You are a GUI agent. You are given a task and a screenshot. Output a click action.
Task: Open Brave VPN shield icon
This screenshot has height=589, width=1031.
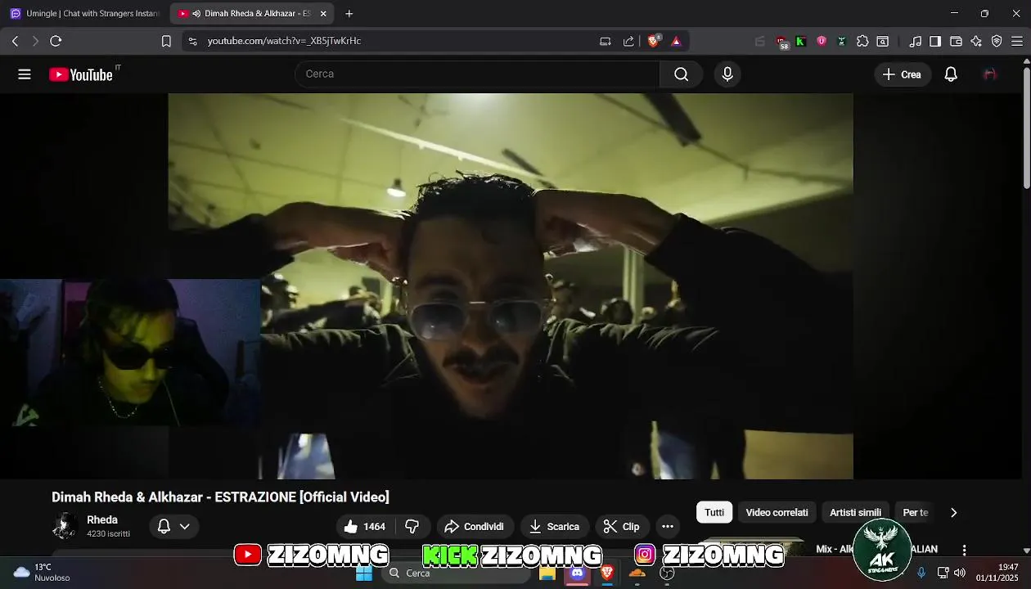coord(997,41)
